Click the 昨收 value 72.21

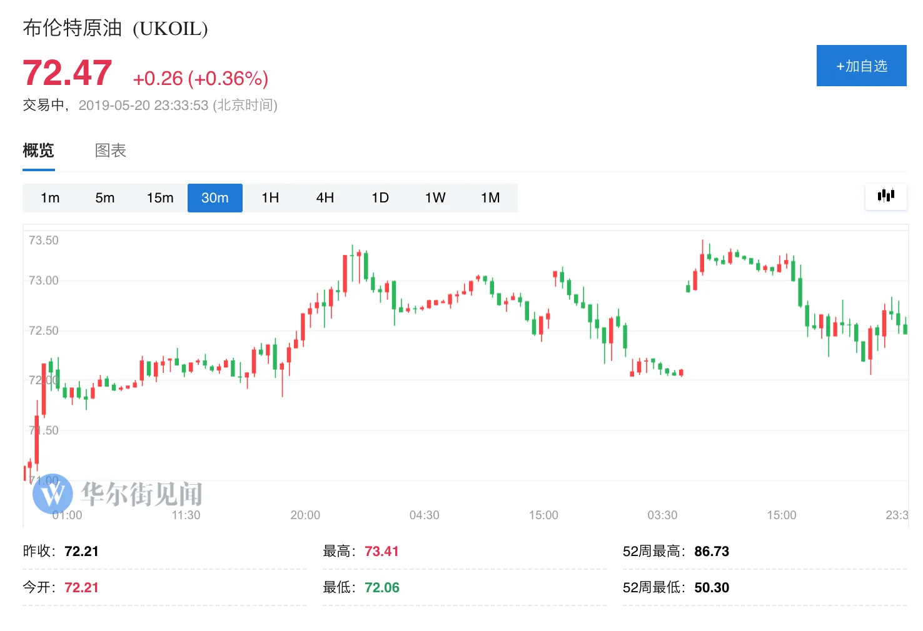click(81, 551)
